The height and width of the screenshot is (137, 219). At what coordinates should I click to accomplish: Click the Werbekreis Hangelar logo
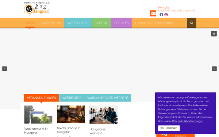tap(37, 8)
